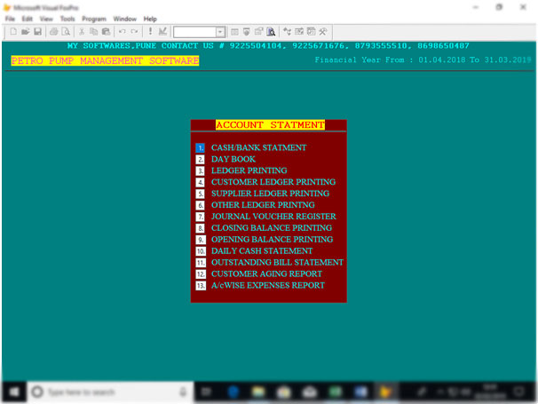Click the Paste clipboard icon
Screen dimensions: 538x404
(106, 32)
